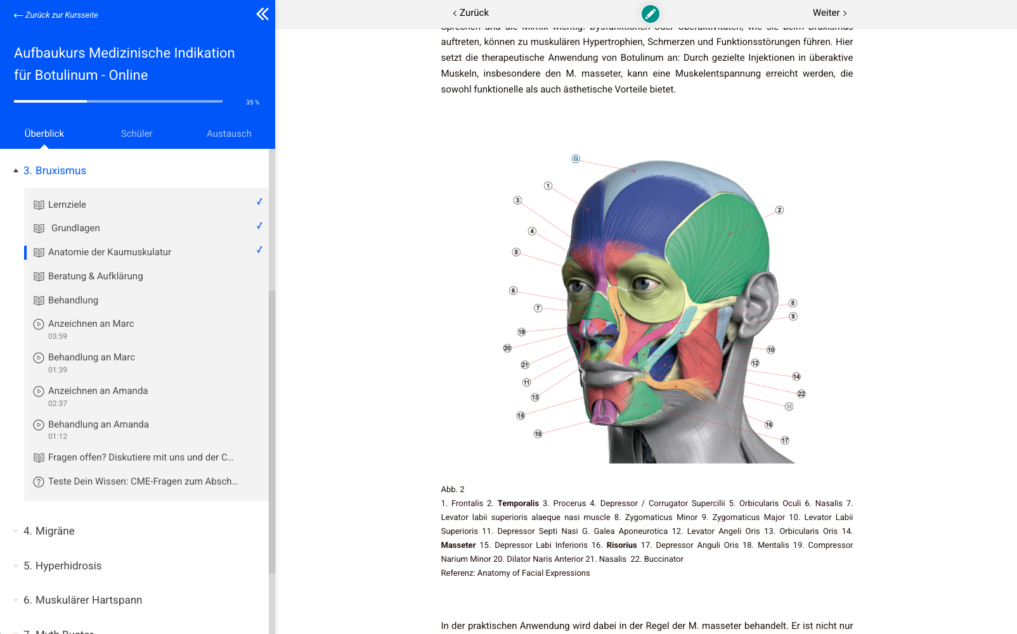The height and width of the screenshot is (634, 1017).
Task: Switch to the Überblick tab
Action: pyautogui.click(x=44, y=134)
